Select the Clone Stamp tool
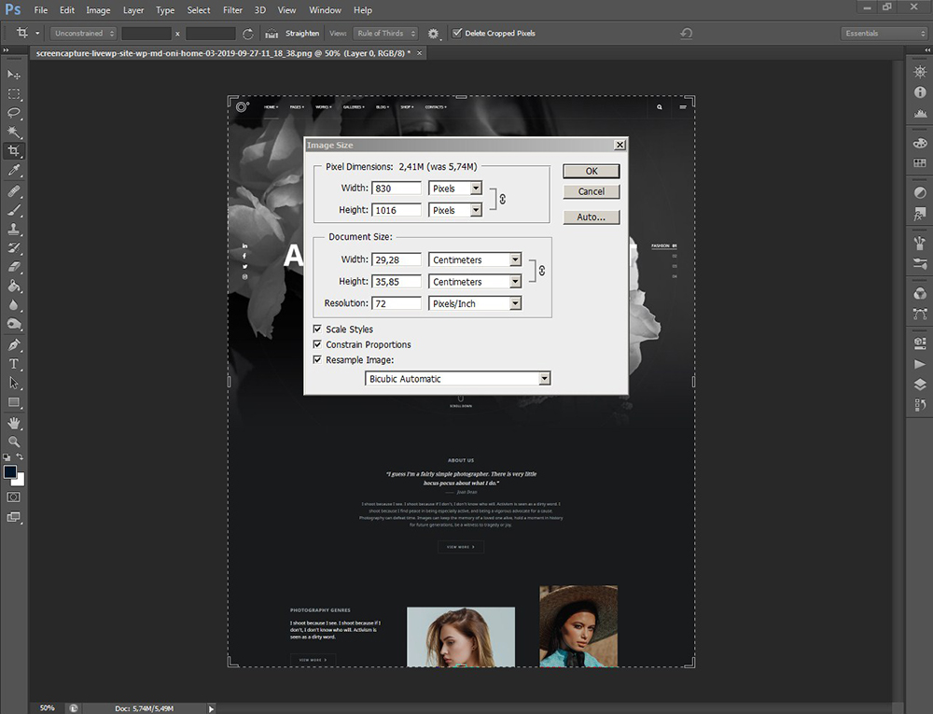 [x=13, y=229]
